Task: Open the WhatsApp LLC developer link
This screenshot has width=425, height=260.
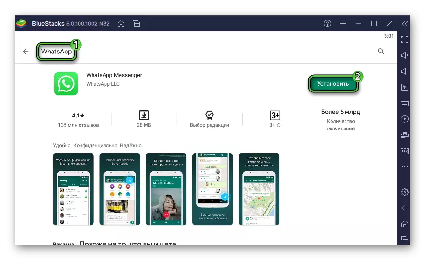Action: [103, 84]
